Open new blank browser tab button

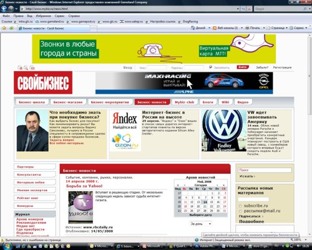point(94,28)
